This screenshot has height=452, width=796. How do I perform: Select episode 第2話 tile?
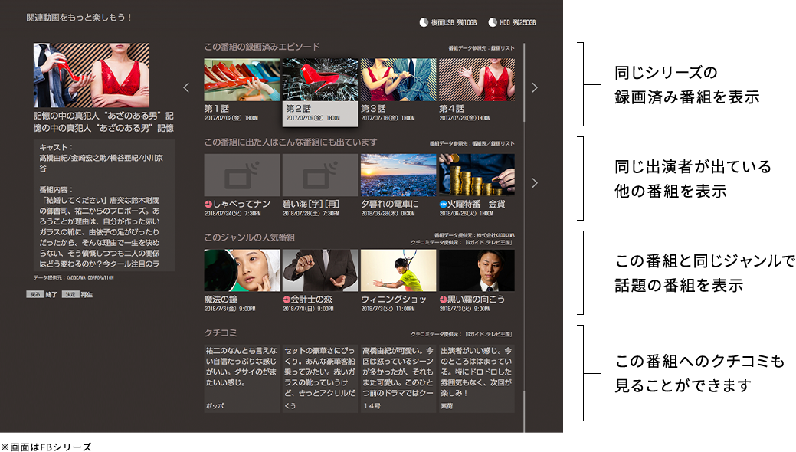(319, 92)
